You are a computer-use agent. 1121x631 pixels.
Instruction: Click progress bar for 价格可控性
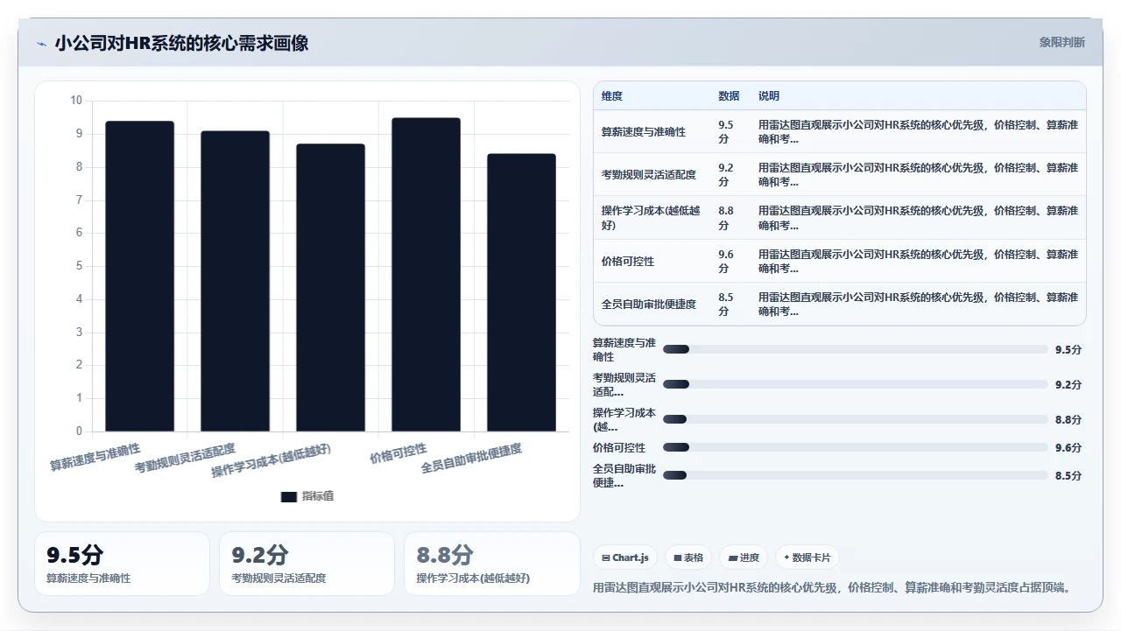point(855,447)
